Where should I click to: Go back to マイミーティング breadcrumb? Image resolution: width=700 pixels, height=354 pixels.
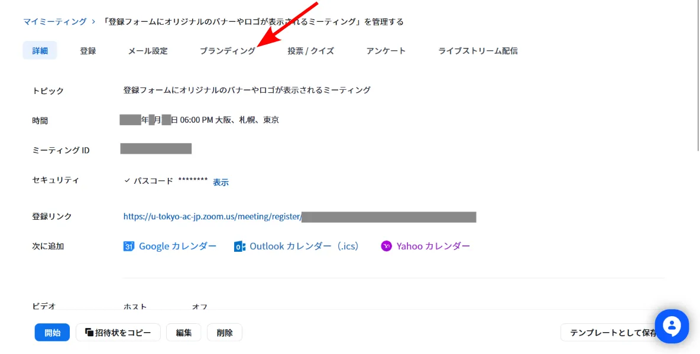tap(54, 22)
